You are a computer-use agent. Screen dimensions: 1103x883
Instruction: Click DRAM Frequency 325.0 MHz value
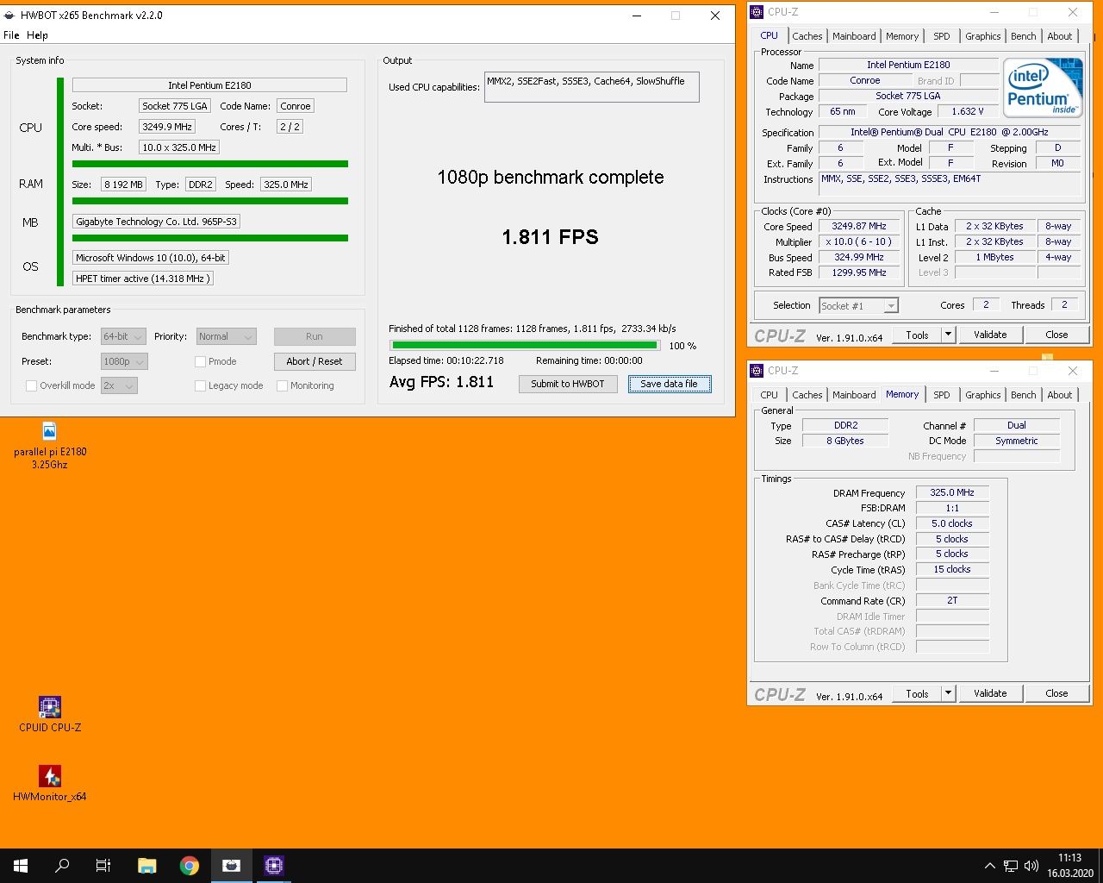[952, 492]
